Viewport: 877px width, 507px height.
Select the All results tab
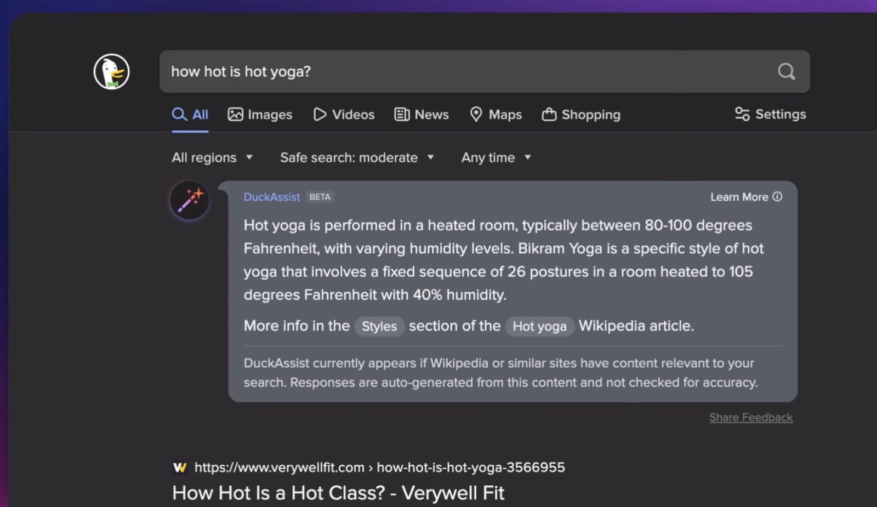tap(190, 115)
